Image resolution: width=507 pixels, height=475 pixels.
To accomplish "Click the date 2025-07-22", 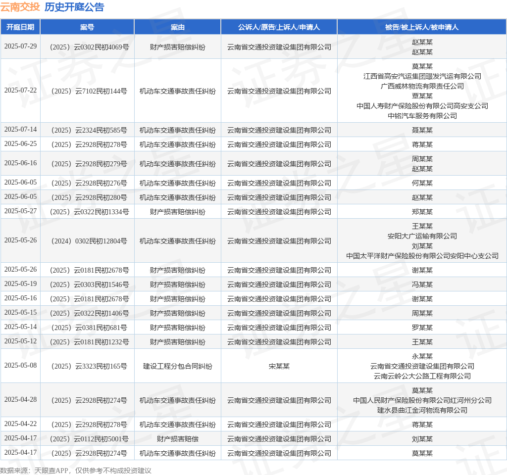I will point(20,90).
